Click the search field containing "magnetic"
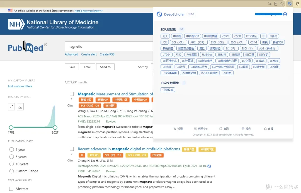The height and width of the screenshot is (193, 301). tap(109, 47)
